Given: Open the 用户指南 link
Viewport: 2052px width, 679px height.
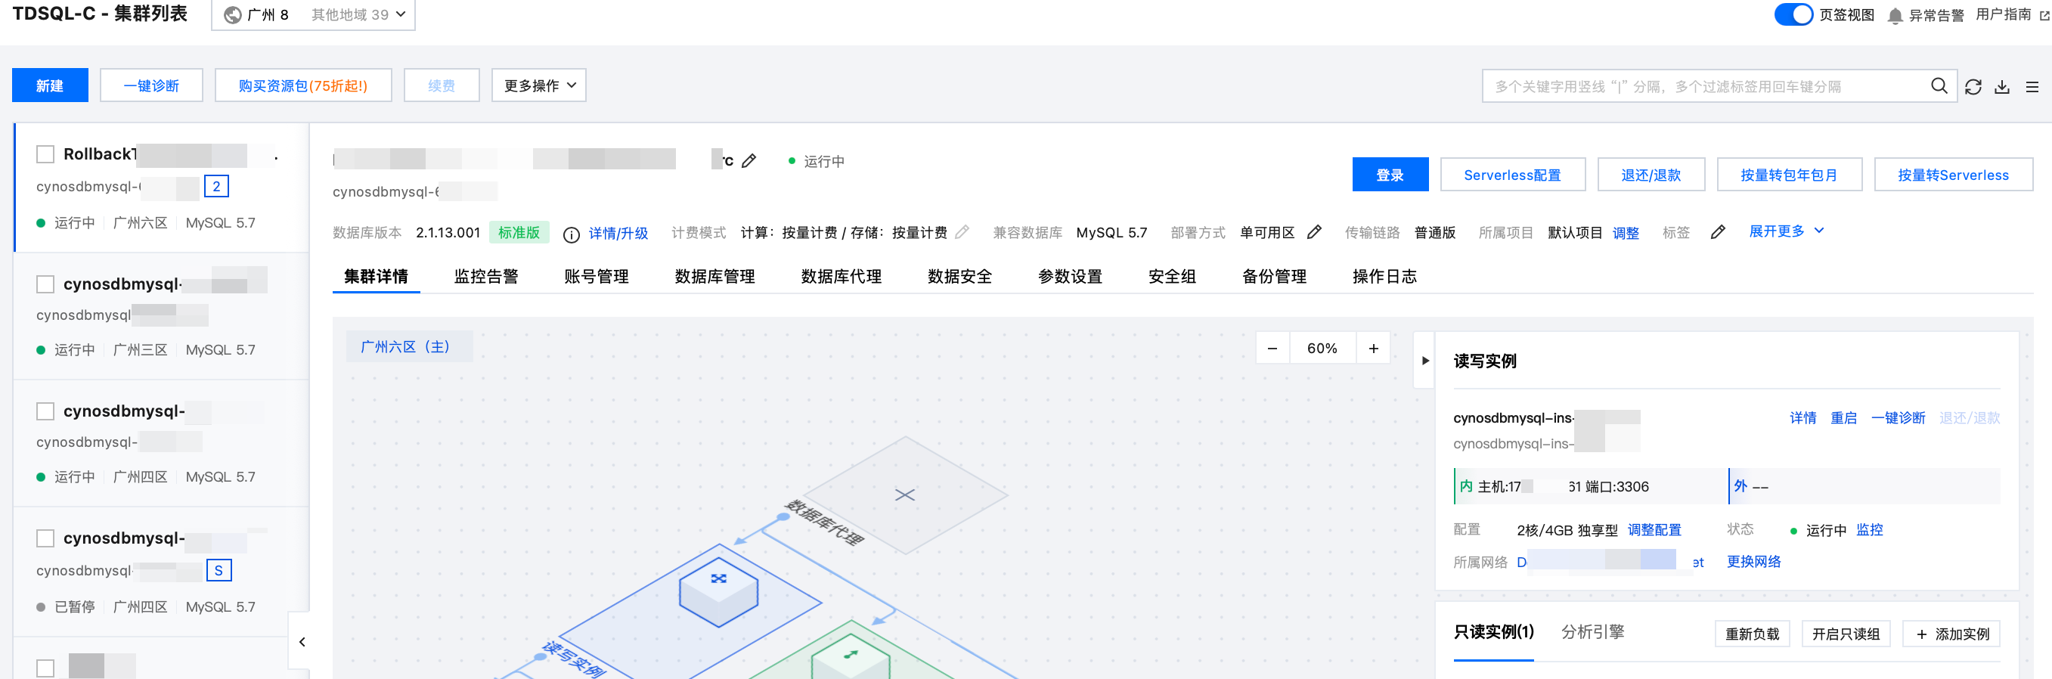Looking at the screenshot, I should (x=2004, y=14).
